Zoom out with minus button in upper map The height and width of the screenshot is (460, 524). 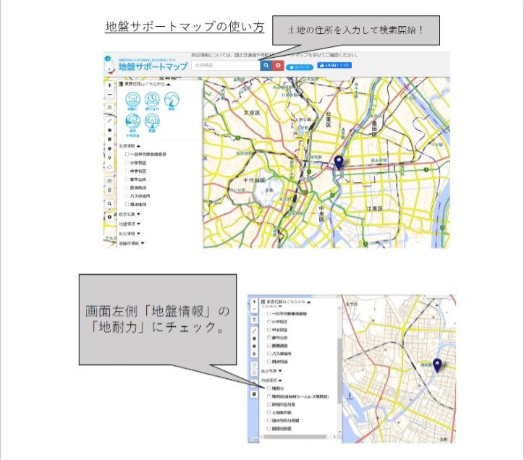point(109,95)
